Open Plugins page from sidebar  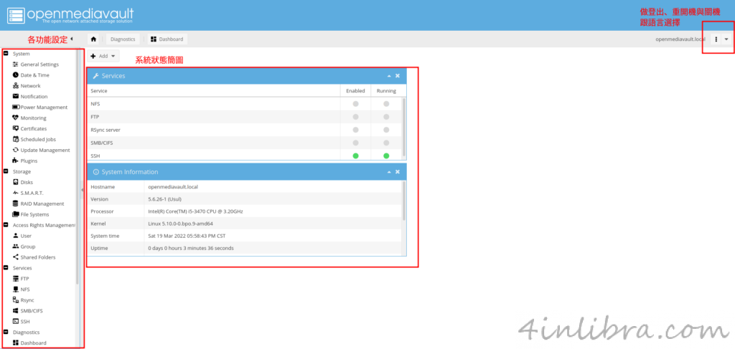(29, 161)
